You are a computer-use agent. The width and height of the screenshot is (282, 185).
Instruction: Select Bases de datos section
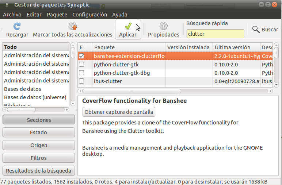pyautogui.click(x=35, y=89)
